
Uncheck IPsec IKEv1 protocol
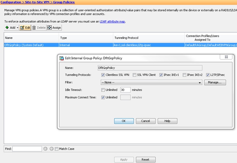click(161, 75)
